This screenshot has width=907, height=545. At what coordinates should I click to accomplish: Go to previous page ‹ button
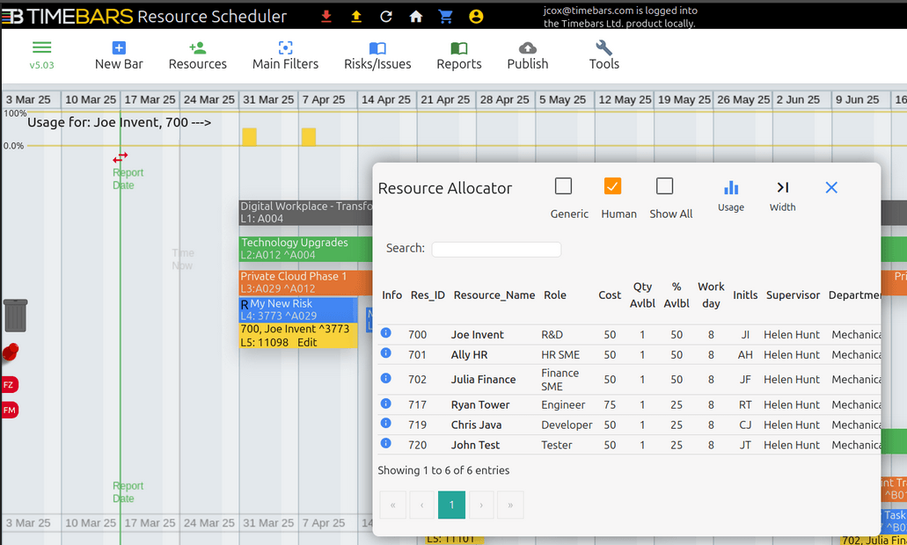tap(421, 505)
